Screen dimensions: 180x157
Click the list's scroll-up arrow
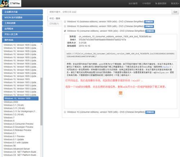pyautogui.click(x=41, y=44)
